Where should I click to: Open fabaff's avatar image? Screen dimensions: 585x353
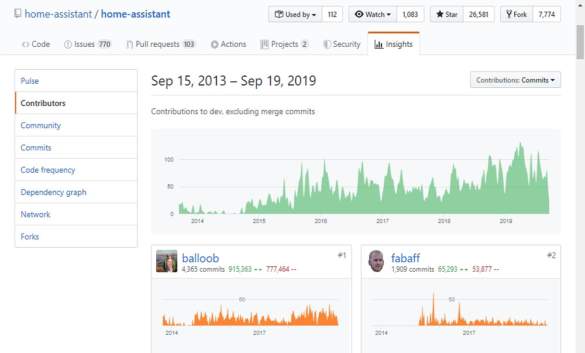pyautogui.click(x=376, y=261)
